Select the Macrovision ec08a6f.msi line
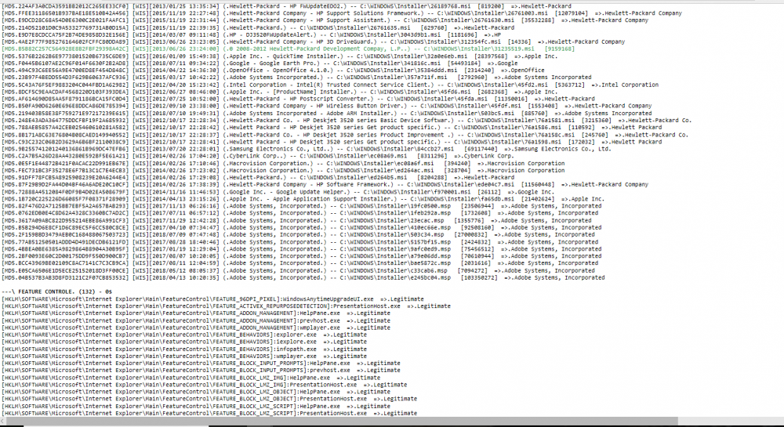 click(283, 163)
